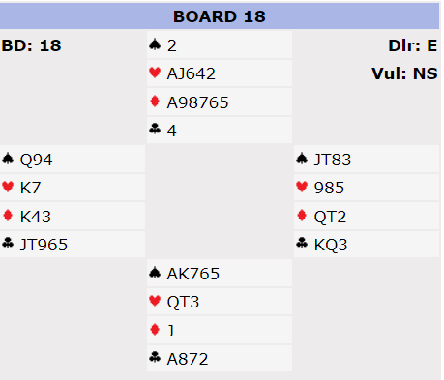This screenshot has height=380, width=444.
Task: Select the BOARD 18 header bar
Action: [220, 16]
